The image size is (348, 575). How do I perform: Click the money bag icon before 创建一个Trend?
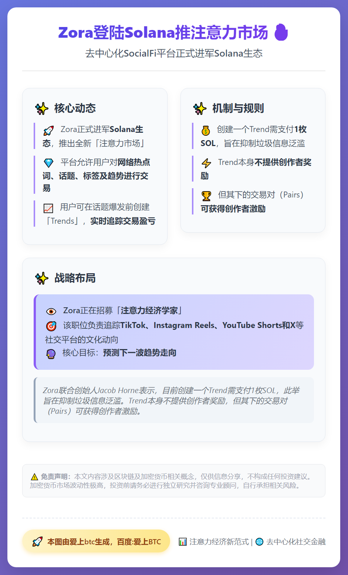(x=206, y=130)
